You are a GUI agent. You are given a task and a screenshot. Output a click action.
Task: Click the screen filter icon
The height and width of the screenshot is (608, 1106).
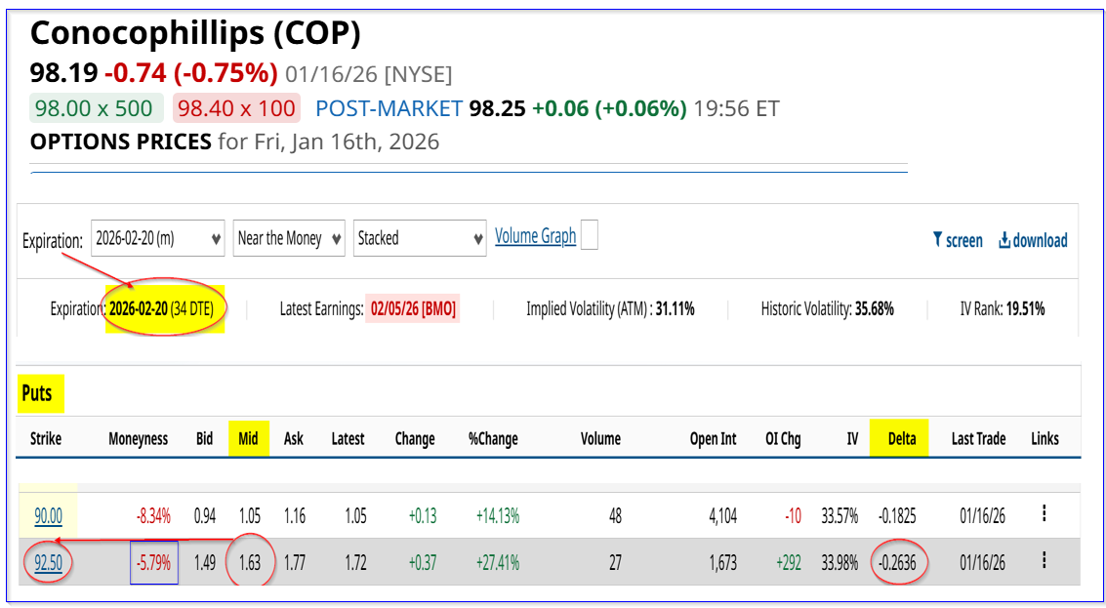(x=938, y=240)
